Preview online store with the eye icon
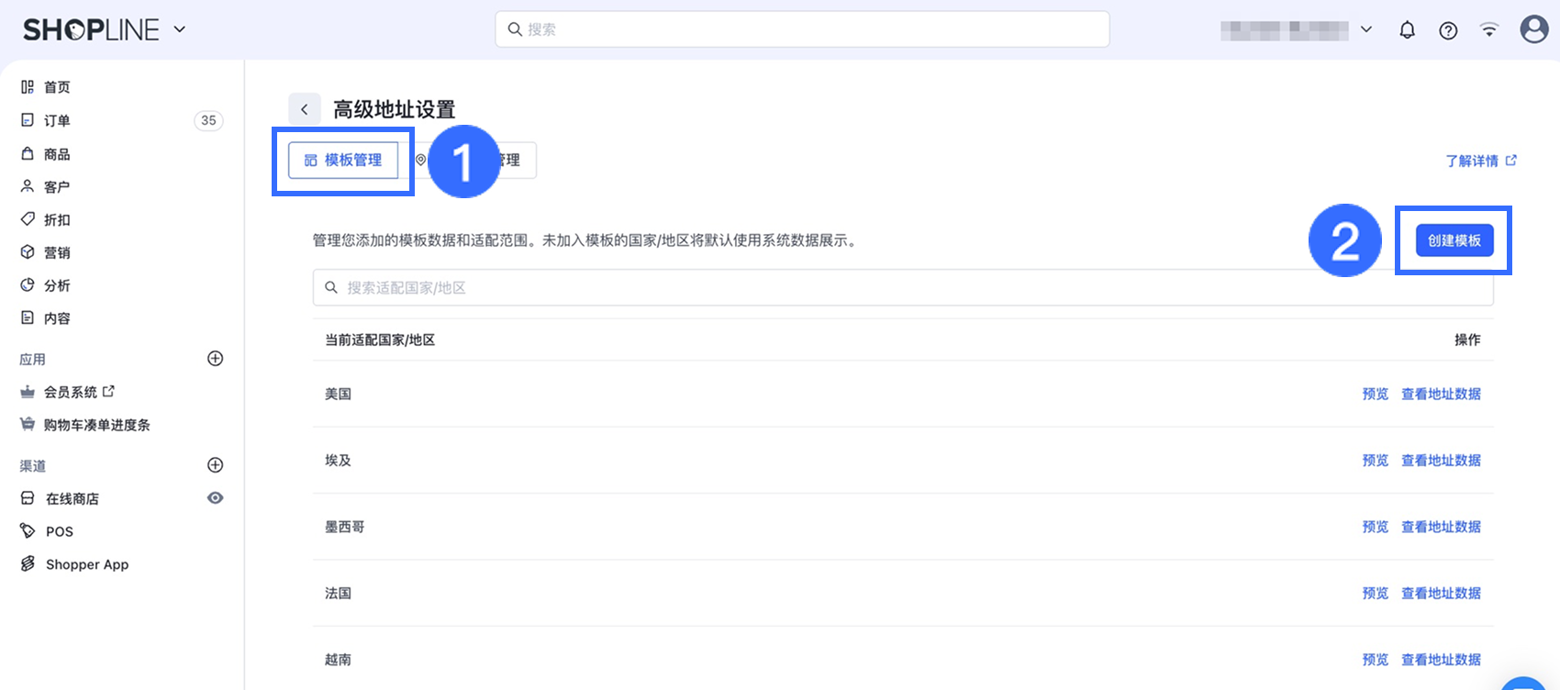This screenshot has width=1560, height=690. 216,498
